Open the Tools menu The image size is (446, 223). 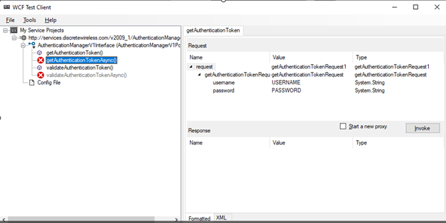(29, 20)
